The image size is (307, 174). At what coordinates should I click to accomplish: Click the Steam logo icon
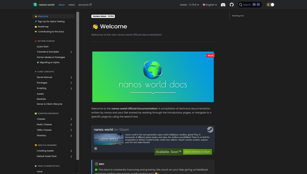(210, 129)
